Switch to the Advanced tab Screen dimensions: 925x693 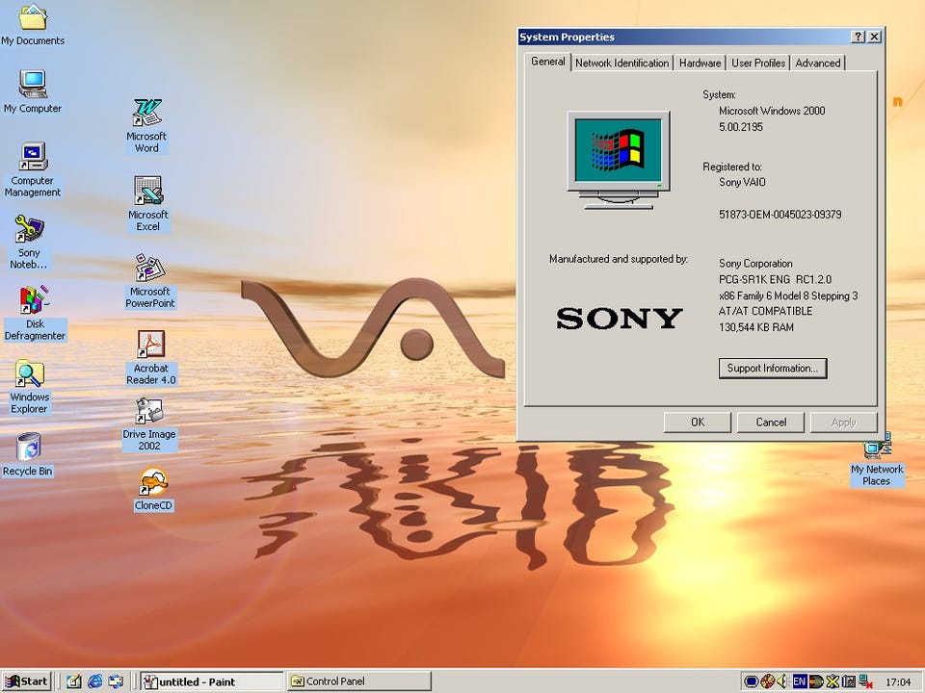coord(818,64)
